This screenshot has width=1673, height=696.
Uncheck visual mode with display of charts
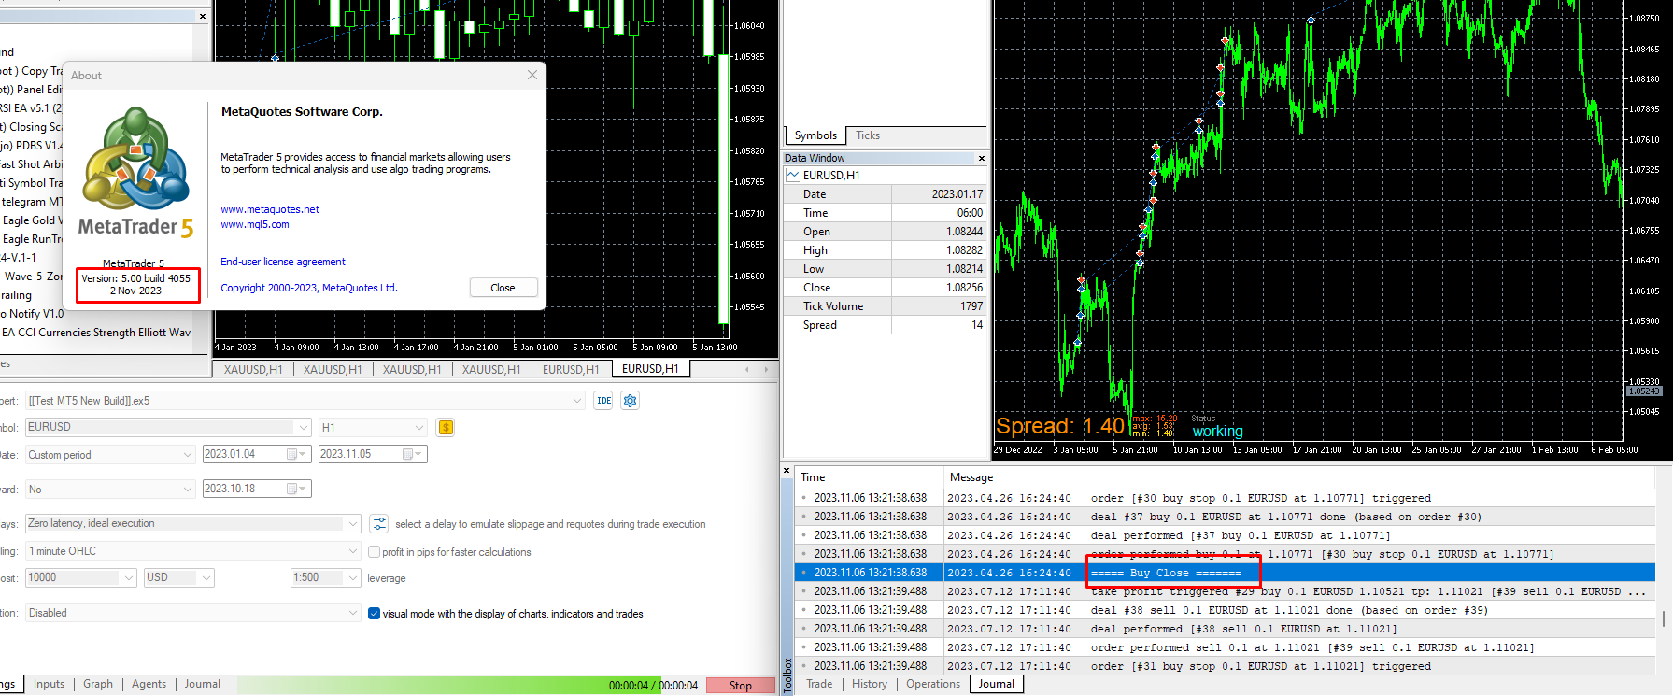pos(374,614)
